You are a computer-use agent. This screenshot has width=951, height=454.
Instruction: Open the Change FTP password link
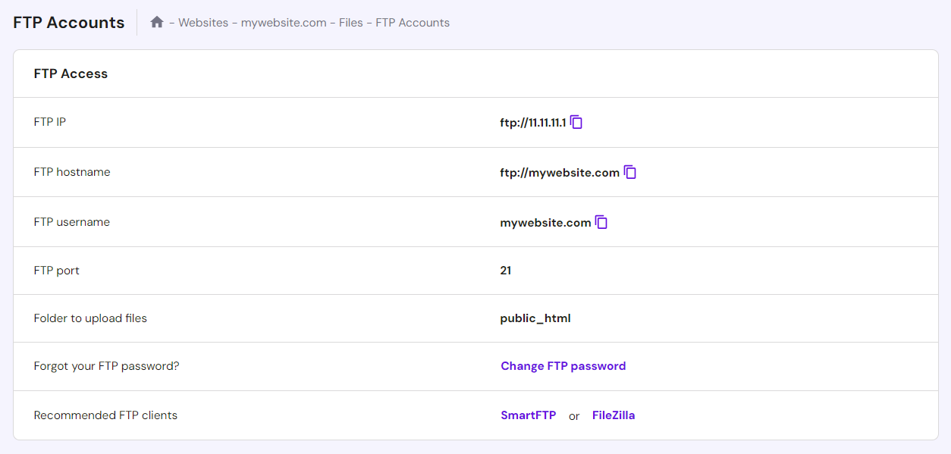563,366
